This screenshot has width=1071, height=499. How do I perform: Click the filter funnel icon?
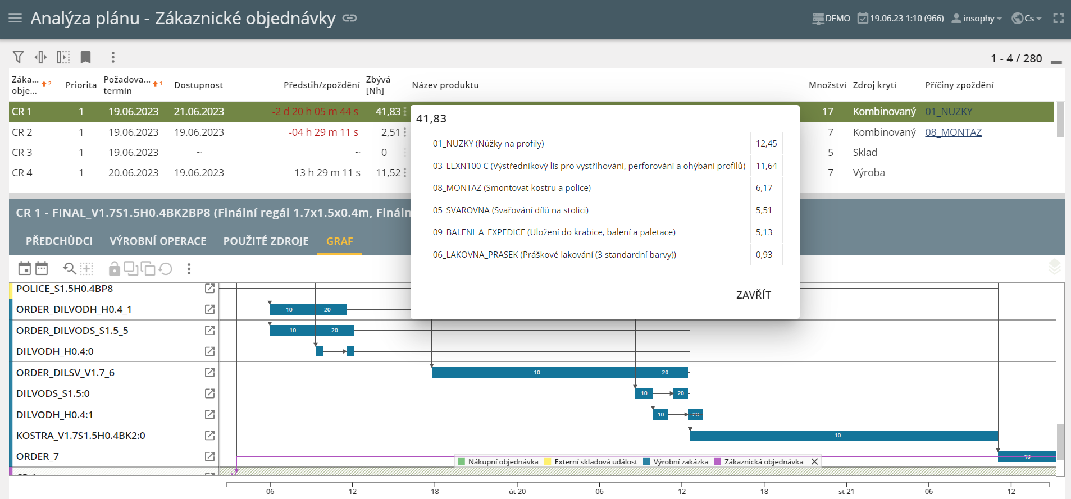point(18,57)
